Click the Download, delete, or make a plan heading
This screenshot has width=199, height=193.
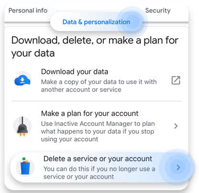click(95, 47)
